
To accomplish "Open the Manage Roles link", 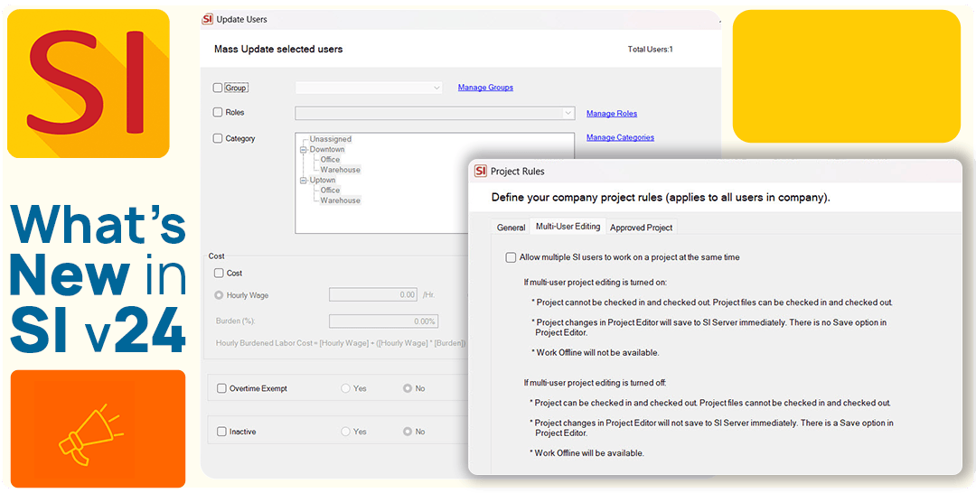I will [x=612, y=114].
